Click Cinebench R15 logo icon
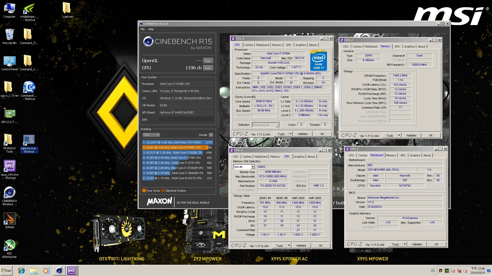The width and height of the screenshot is (492, 276). click(x=148, y=41)
